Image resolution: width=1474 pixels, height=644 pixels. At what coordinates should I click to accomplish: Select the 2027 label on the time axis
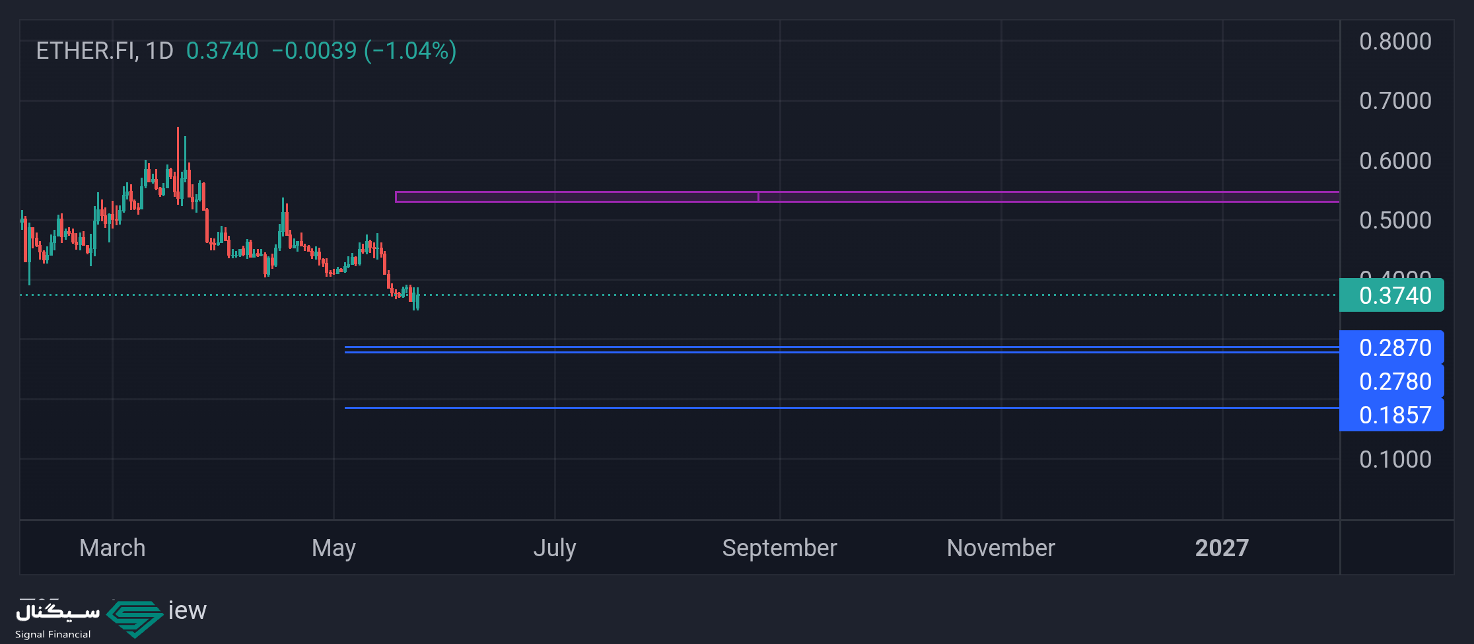(1222, 548)
